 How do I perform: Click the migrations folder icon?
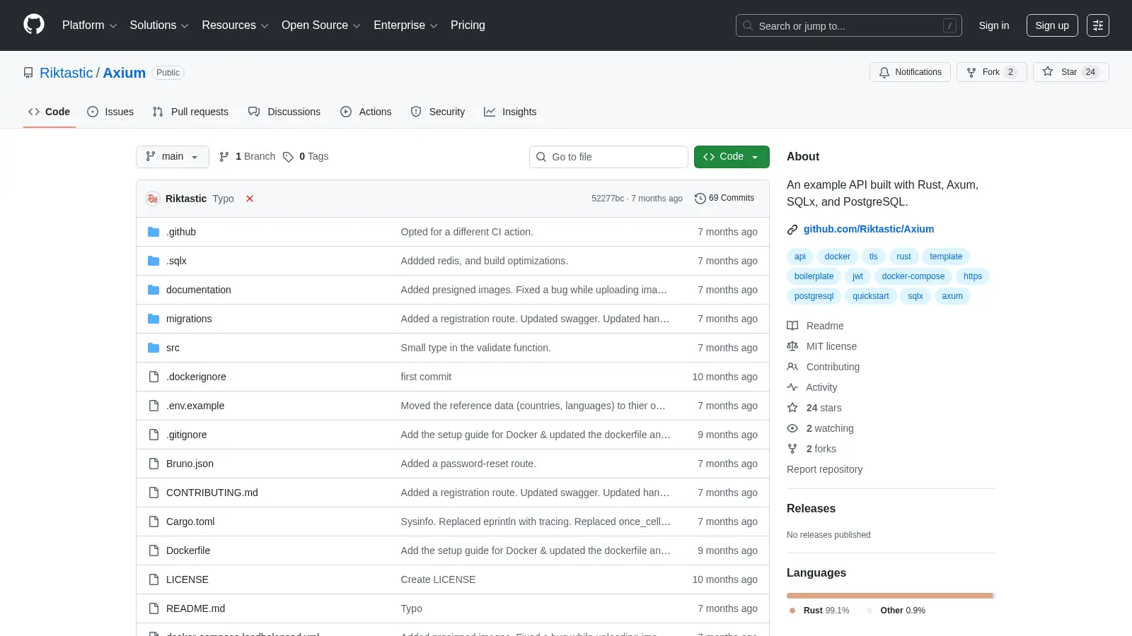pyautogui.click(x=154, y=319)
